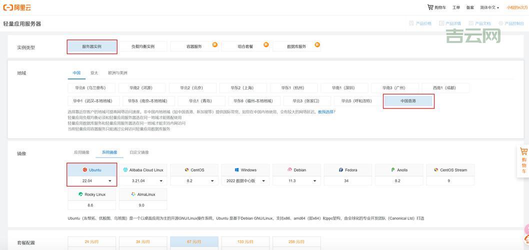Switch to 应用镜像 tab

[81, 152]
